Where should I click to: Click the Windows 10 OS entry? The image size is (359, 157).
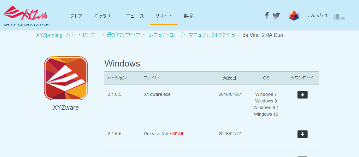(266, 114)
